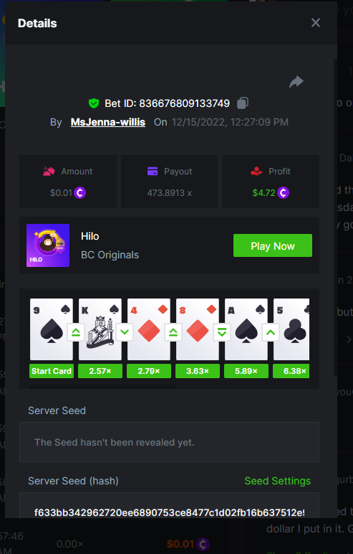
Task: Click the Play Now button
Action: (273, 245)
